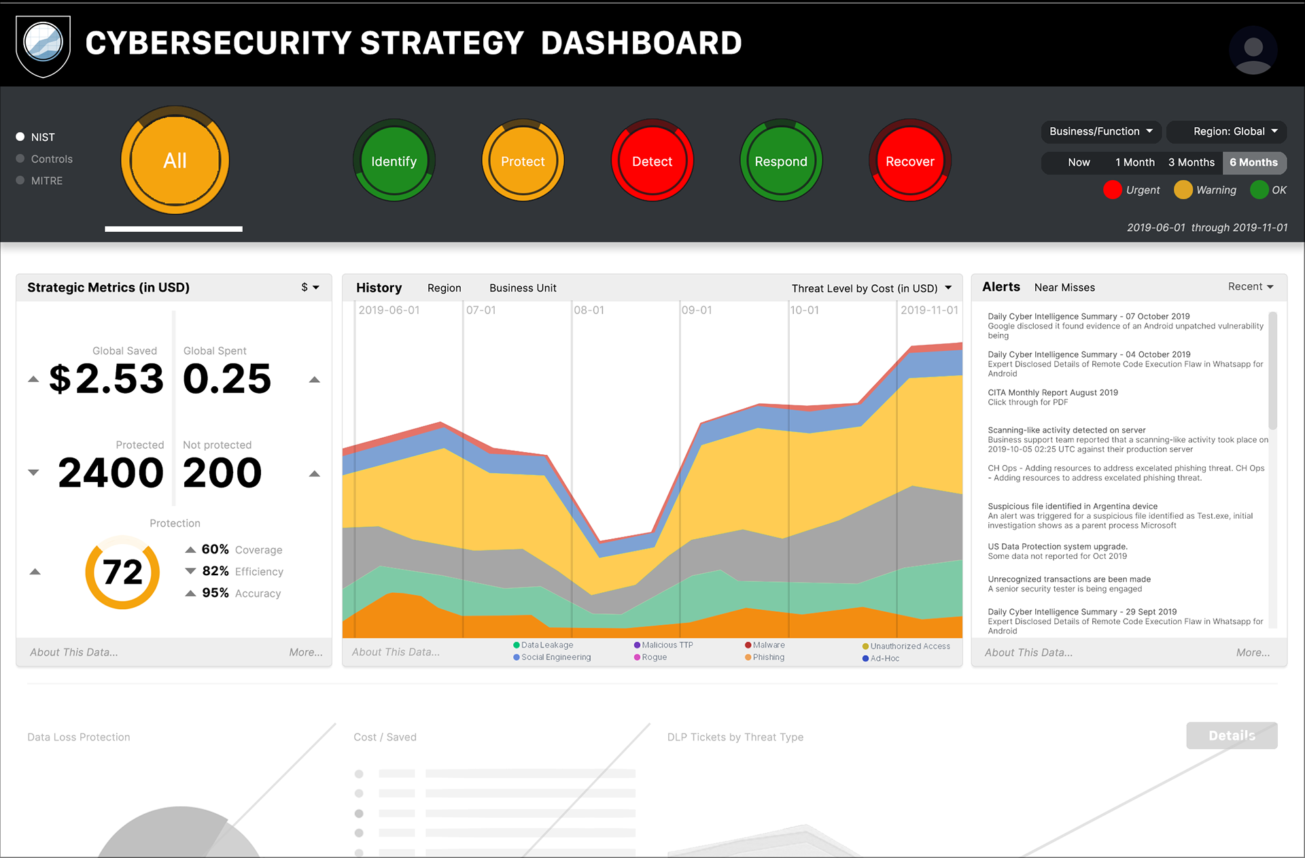
Task: Switch to the Business Unit tab
Action: tap(523, 288)
